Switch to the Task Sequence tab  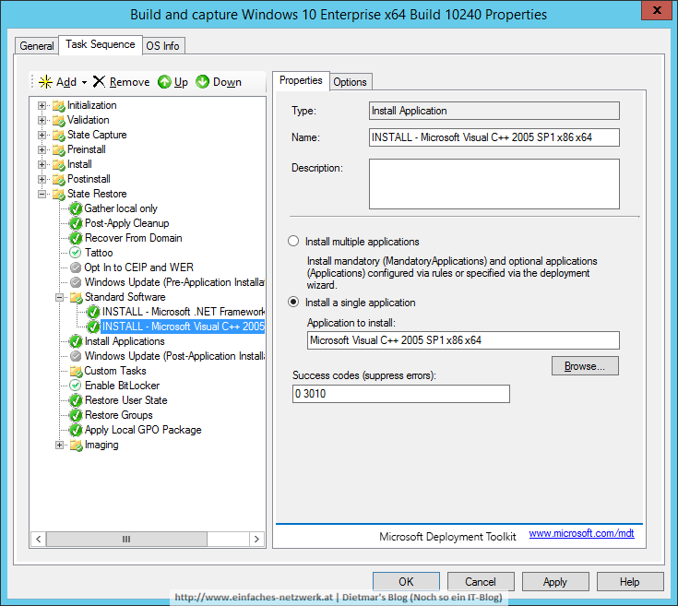(x=101, y=44)
